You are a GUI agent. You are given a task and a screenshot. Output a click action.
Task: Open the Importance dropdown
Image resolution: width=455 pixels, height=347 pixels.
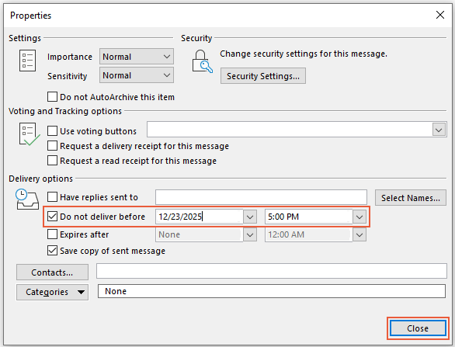tap(137, 57)
